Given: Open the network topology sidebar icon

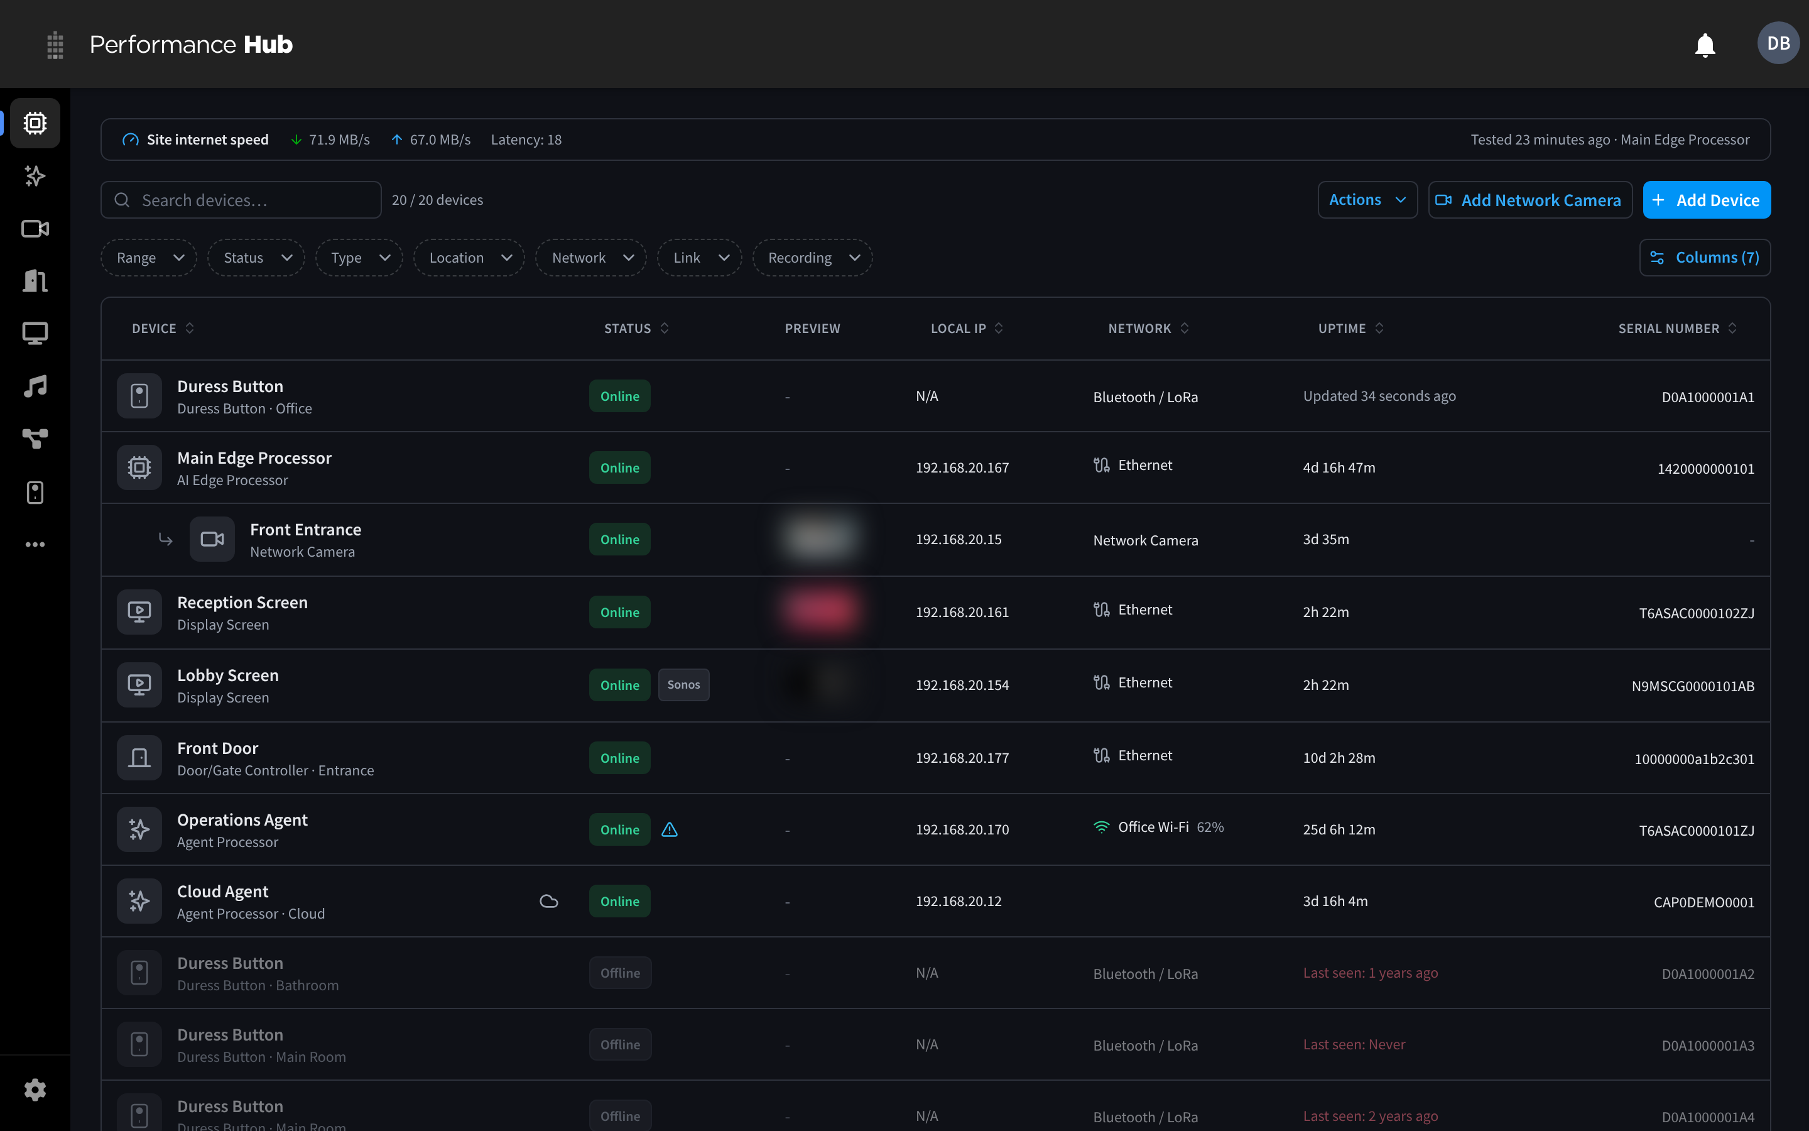Looking at the screenshot, I should (35, 439).
